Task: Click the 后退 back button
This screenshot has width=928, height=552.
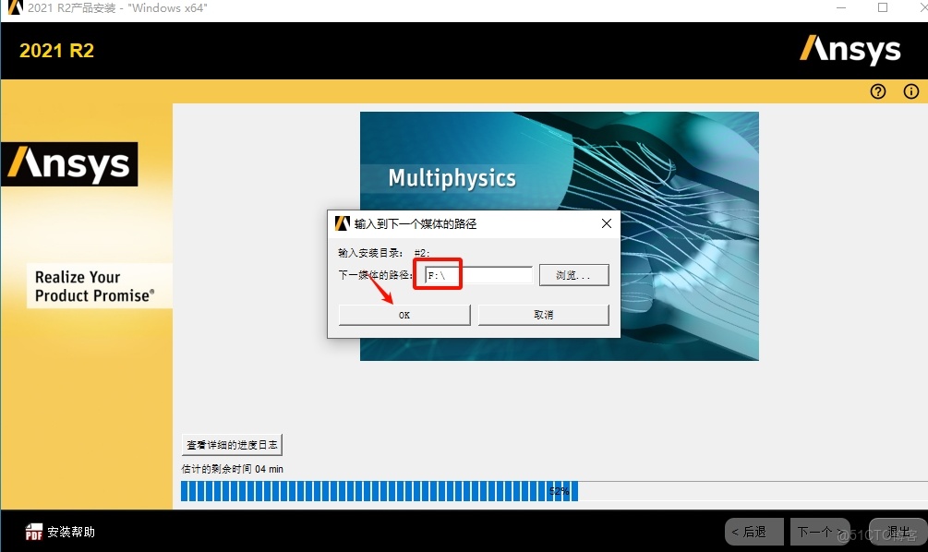Action: 754,532
